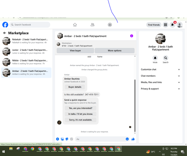Screen dimensions: 187x156
Task: Click the listing '$750 - 2 beds 1 bath' link
Action: tap(77, 46)
